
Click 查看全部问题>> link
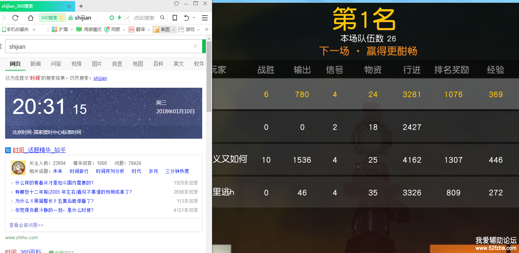(26, 225)
